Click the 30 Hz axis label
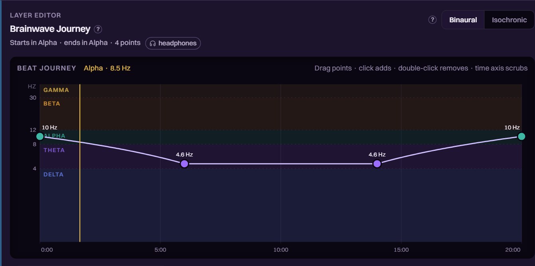Viewport: 535px width, 266px height. coord(33,98)
